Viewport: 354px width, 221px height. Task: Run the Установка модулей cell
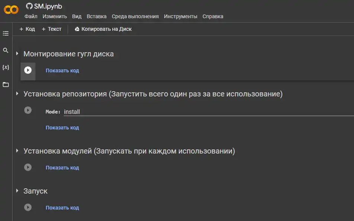(28, 168)
